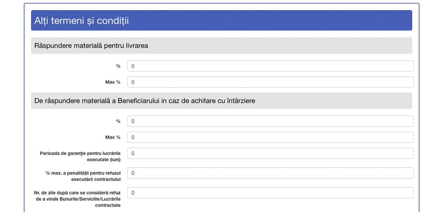Click the penalității pentru refuzul executării contractului label
Viewport: 444px width, 215px height.
(83, 176)
